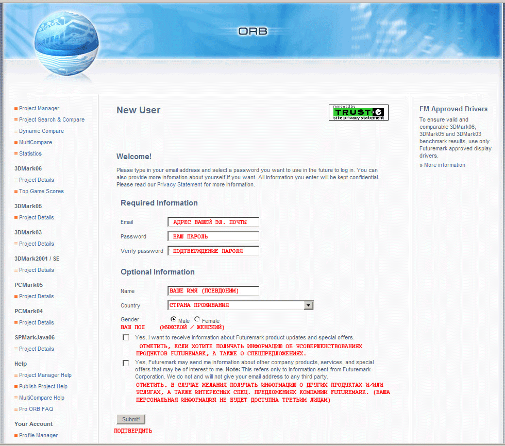Image resolution: width=505 pixels, height=446 pixels.
Task: Click the FM Approved Drivers heading
Action: (x=453, y=109)
